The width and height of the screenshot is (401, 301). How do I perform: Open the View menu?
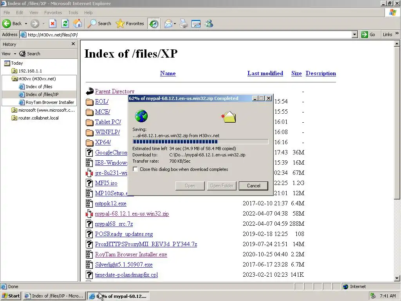click(34, 13)
